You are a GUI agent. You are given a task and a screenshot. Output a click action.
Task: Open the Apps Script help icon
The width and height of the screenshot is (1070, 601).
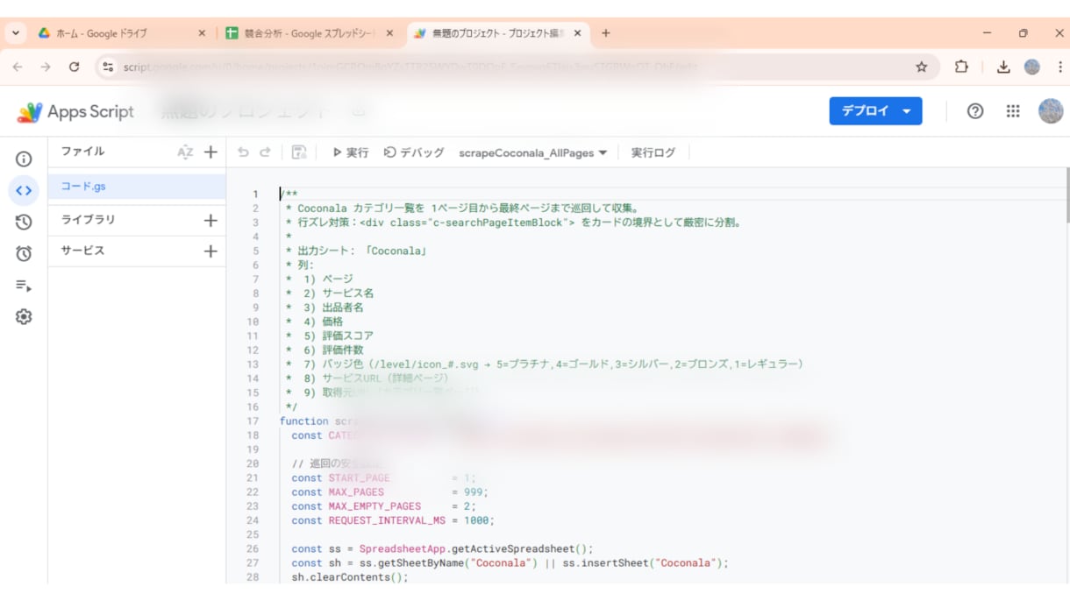point(975,111)
